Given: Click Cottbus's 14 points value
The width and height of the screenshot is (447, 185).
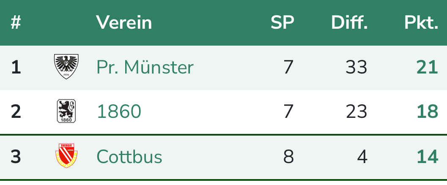Looking at the screenshot, I should click(x=427, y=157).
